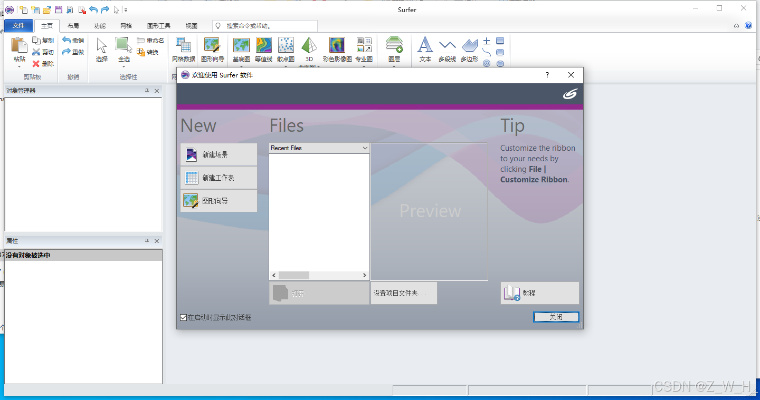Switch to the 网格 (Grids) tab
The height and width of the screenshot is (400, 760).
(x=126, y=26)
